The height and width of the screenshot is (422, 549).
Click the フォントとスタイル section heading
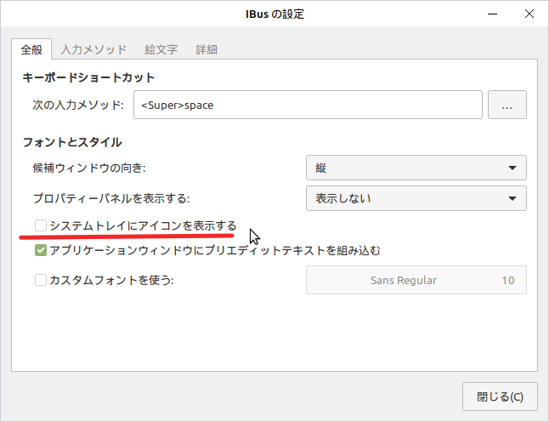point(72,142)
